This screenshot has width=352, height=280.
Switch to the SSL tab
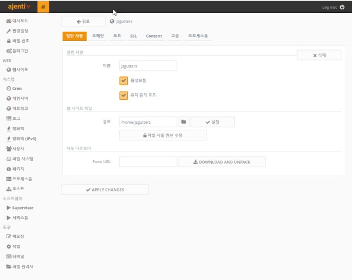[x=133, y=36]
